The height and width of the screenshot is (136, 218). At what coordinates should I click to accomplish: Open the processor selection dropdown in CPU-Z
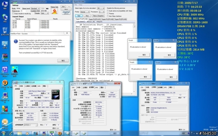tap(31, 125)
